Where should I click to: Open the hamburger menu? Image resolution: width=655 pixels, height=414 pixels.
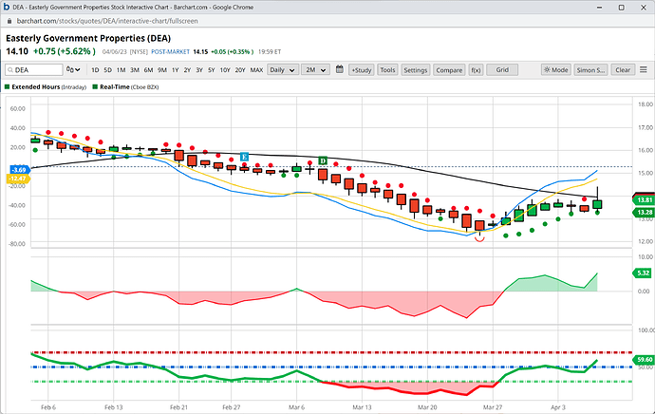tap(644, 69)
